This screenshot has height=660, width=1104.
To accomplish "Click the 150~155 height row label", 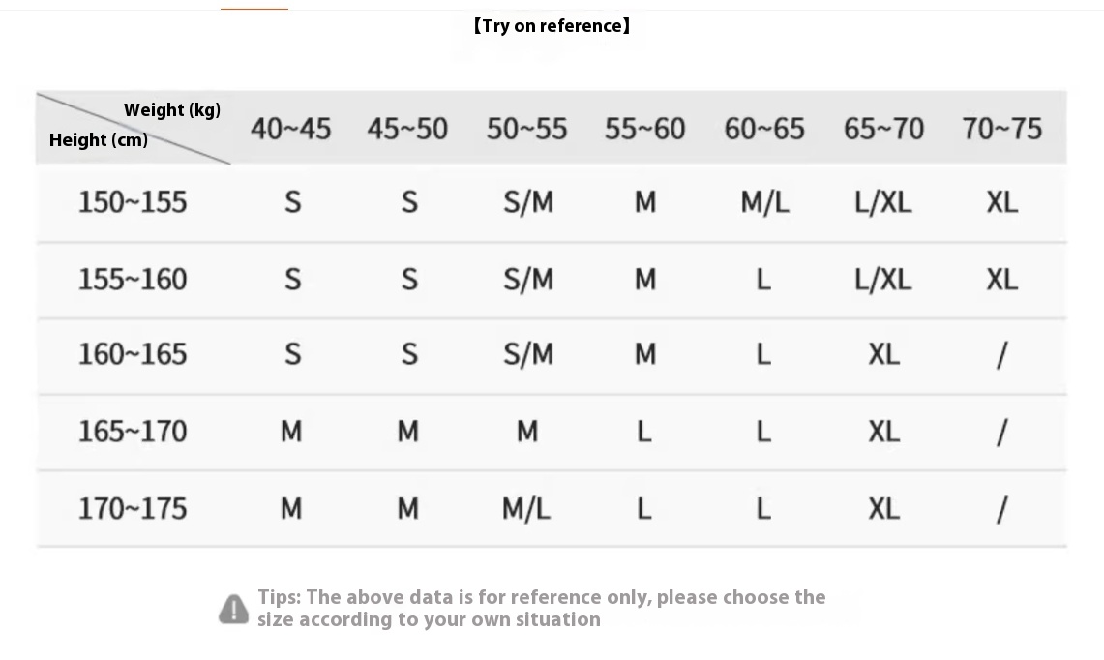I will 133,202.
